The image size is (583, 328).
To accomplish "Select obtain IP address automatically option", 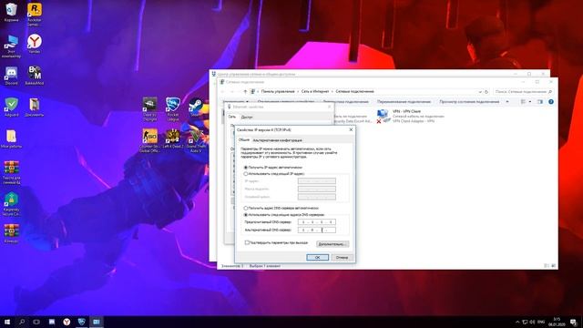I will click(x=246, y=168).
